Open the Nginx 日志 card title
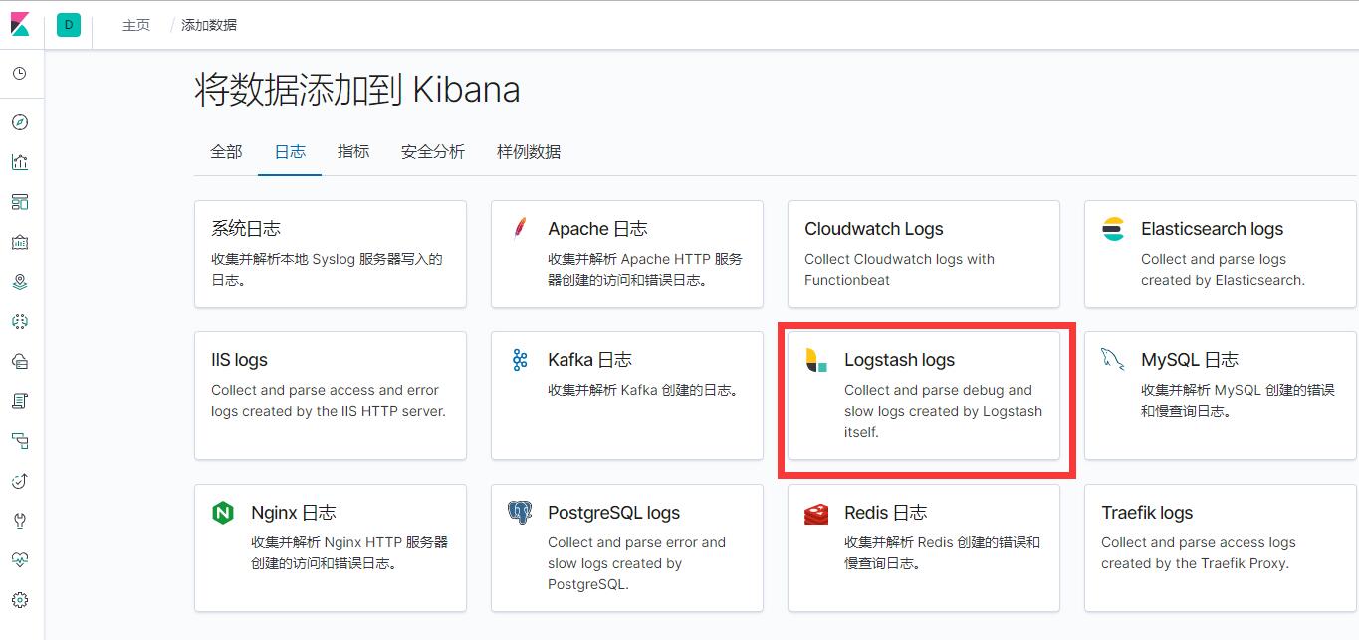The height and width of the screenshot is (640, 1359). click(294, 513)
